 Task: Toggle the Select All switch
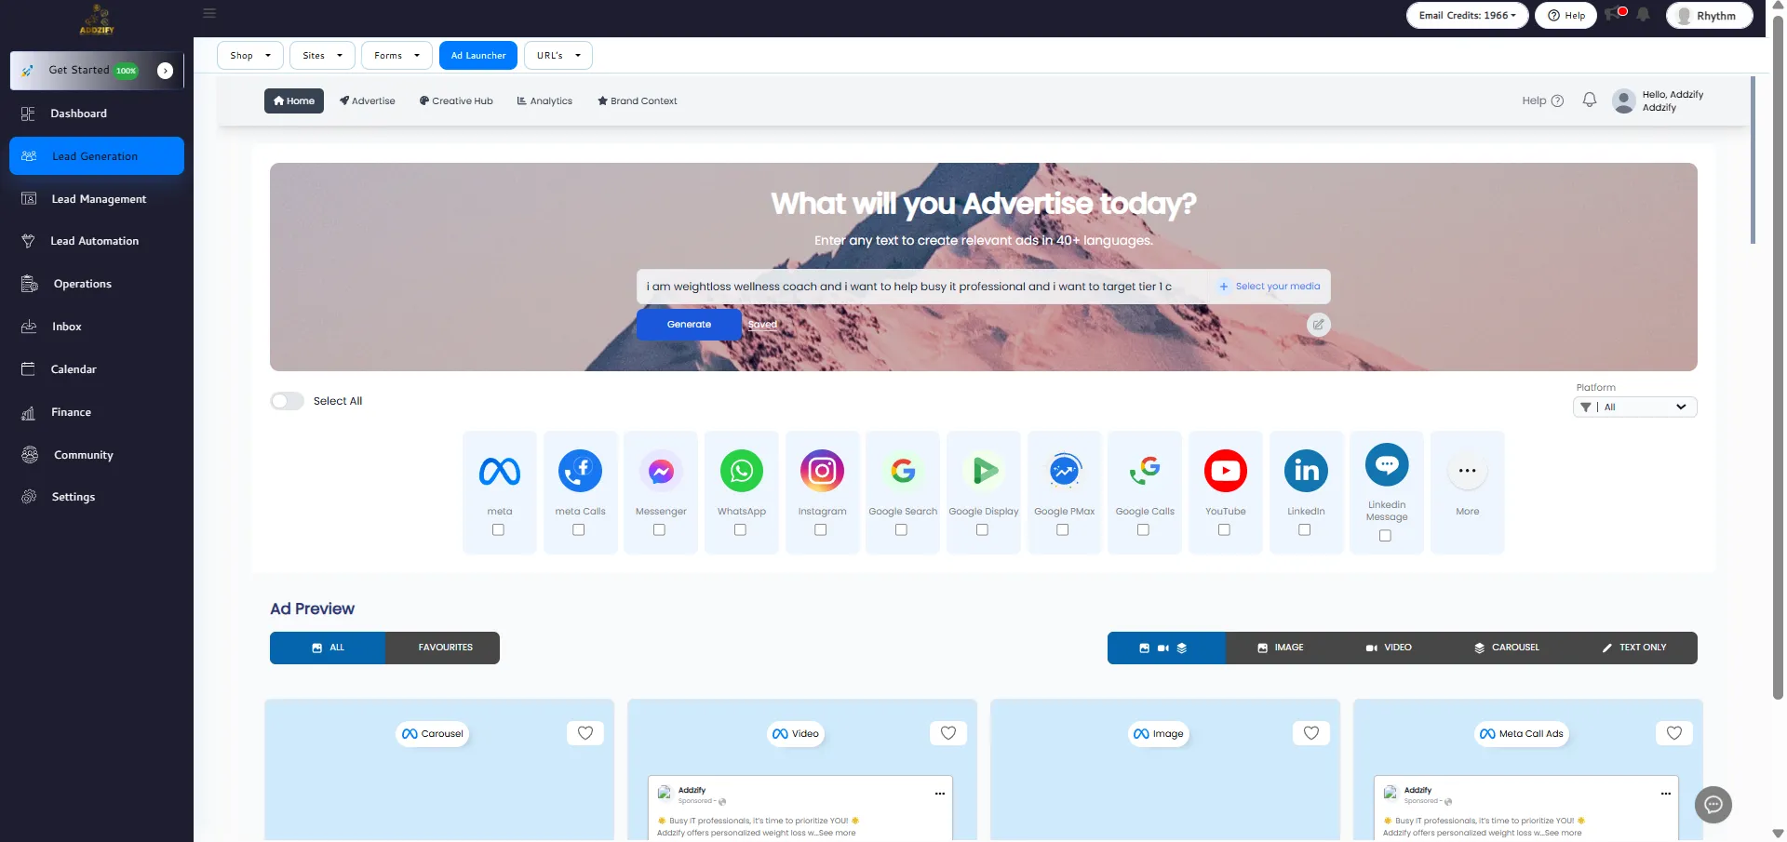coord(288,401)
